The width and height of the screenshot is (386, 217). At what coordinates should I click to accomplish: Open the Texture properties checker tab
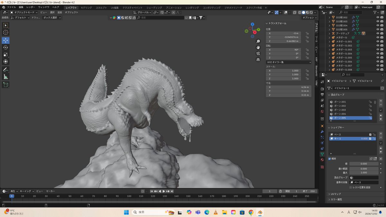[322, 167]
